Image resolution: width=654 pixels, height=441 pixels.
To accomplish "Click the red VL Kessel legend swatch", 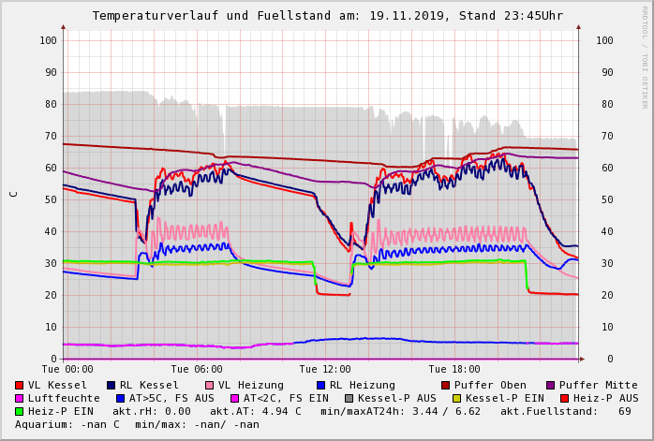I will click(x=20, y=385).
